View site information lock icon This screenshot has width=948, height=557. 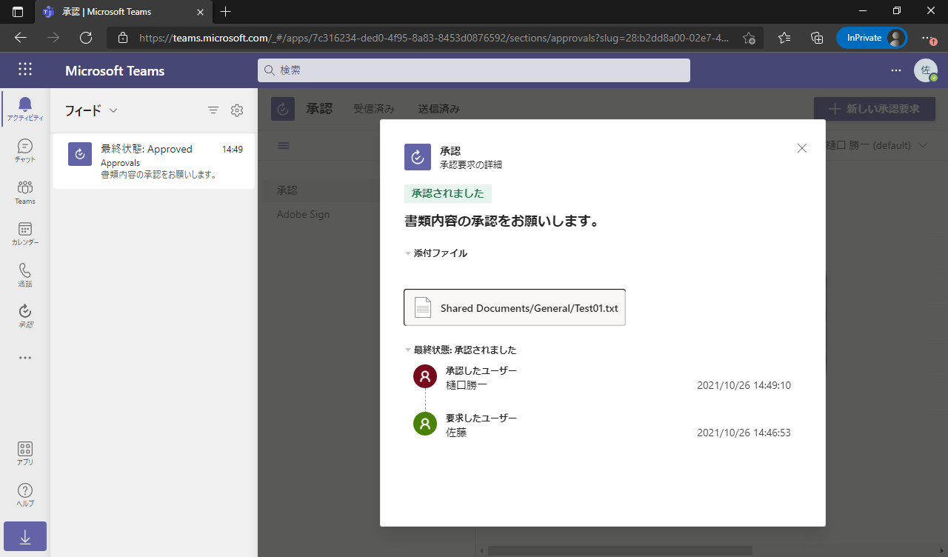tap(123, 38)
